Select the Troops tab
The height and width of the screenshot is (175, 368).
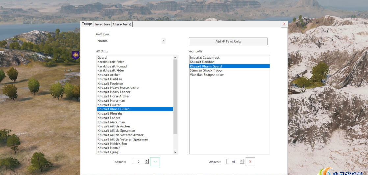87,24
